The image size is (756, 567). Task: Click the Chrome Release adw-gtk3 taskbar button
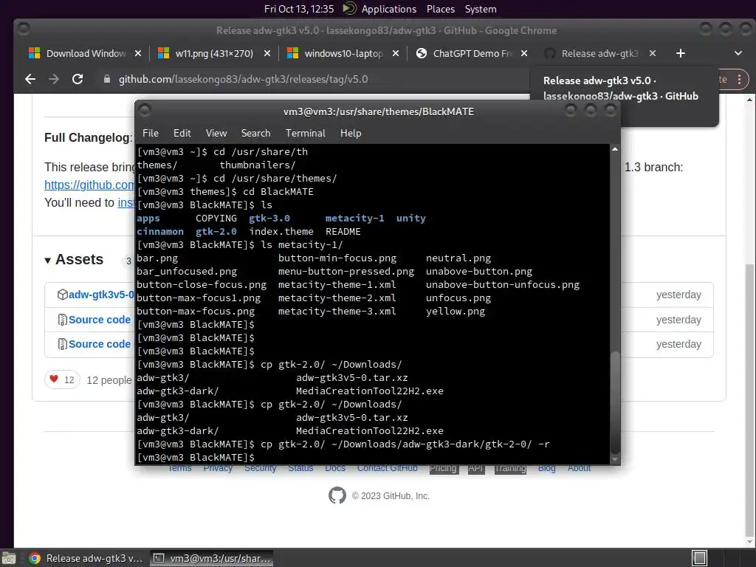(x=87, y=558)
